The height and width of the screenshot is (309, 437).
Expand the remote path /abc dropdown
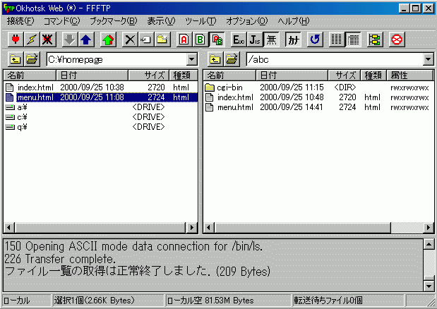429,59
